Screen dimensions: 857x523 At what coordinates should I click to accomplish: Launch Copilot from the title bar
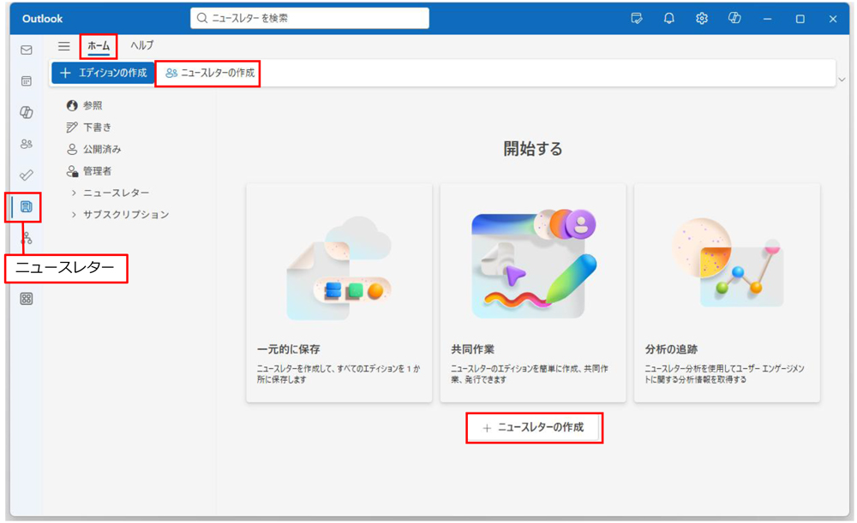[735, 18]
